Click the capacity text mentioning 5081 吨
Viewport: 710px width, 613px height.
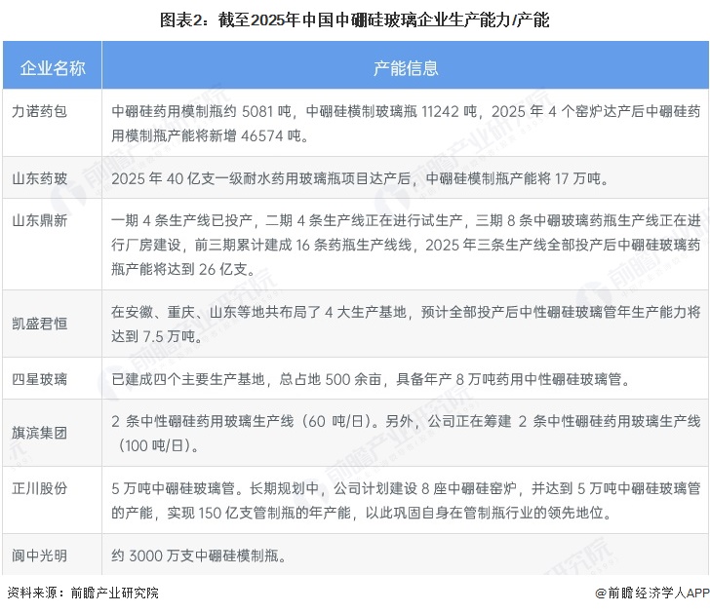tap(406, 111)
